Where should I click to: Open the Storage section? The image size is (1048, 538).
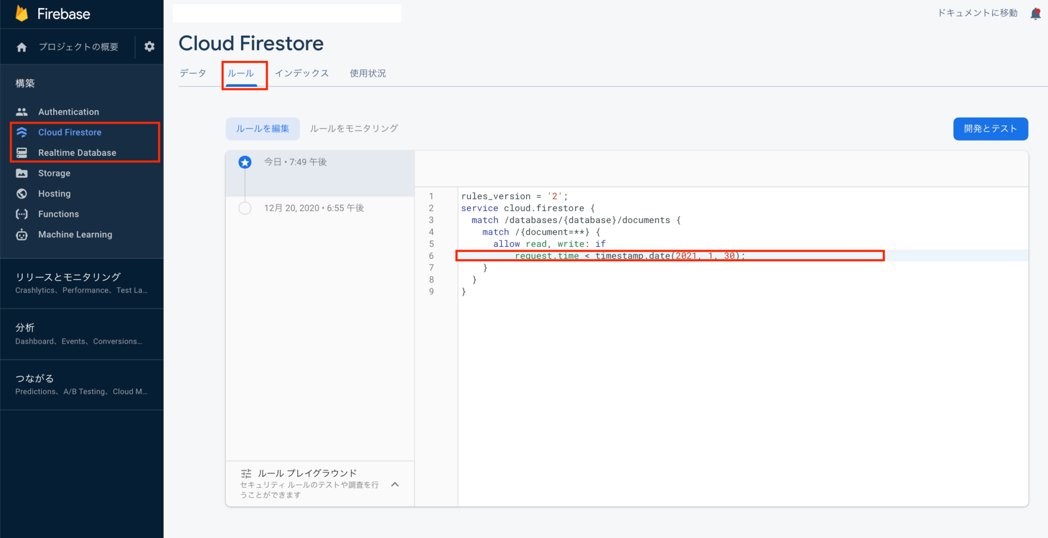click(x=54, y=173)
